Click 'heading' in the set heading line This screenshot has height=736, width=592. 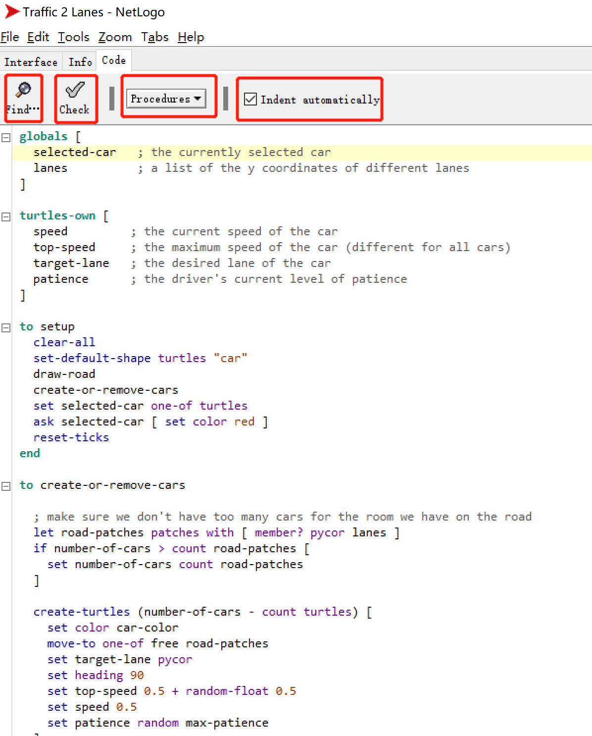click(x=99, y=675)
